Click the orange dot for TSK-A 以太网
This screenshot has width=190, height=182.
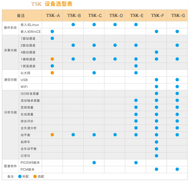pos(52,73)
